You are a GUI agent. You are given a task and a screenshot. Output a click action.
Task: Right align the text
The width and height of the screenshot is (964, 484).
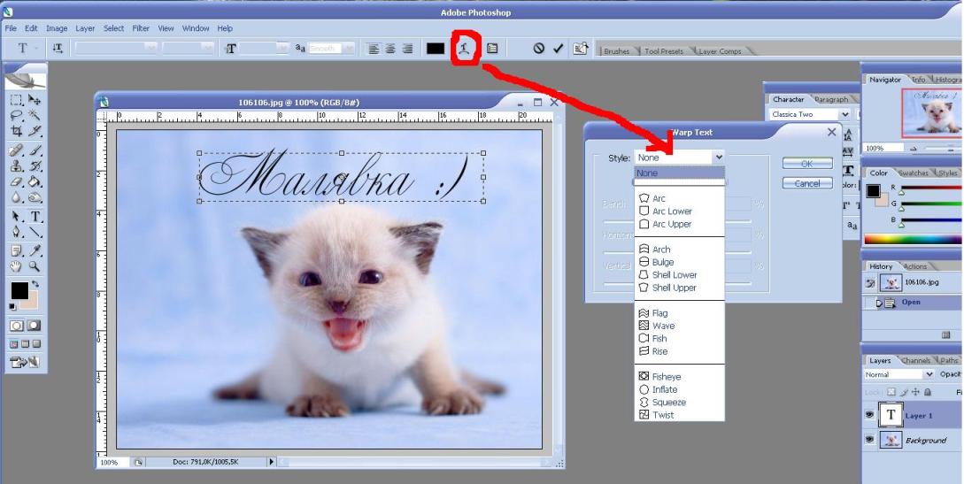pyautogui.click(x=407, y=49)
